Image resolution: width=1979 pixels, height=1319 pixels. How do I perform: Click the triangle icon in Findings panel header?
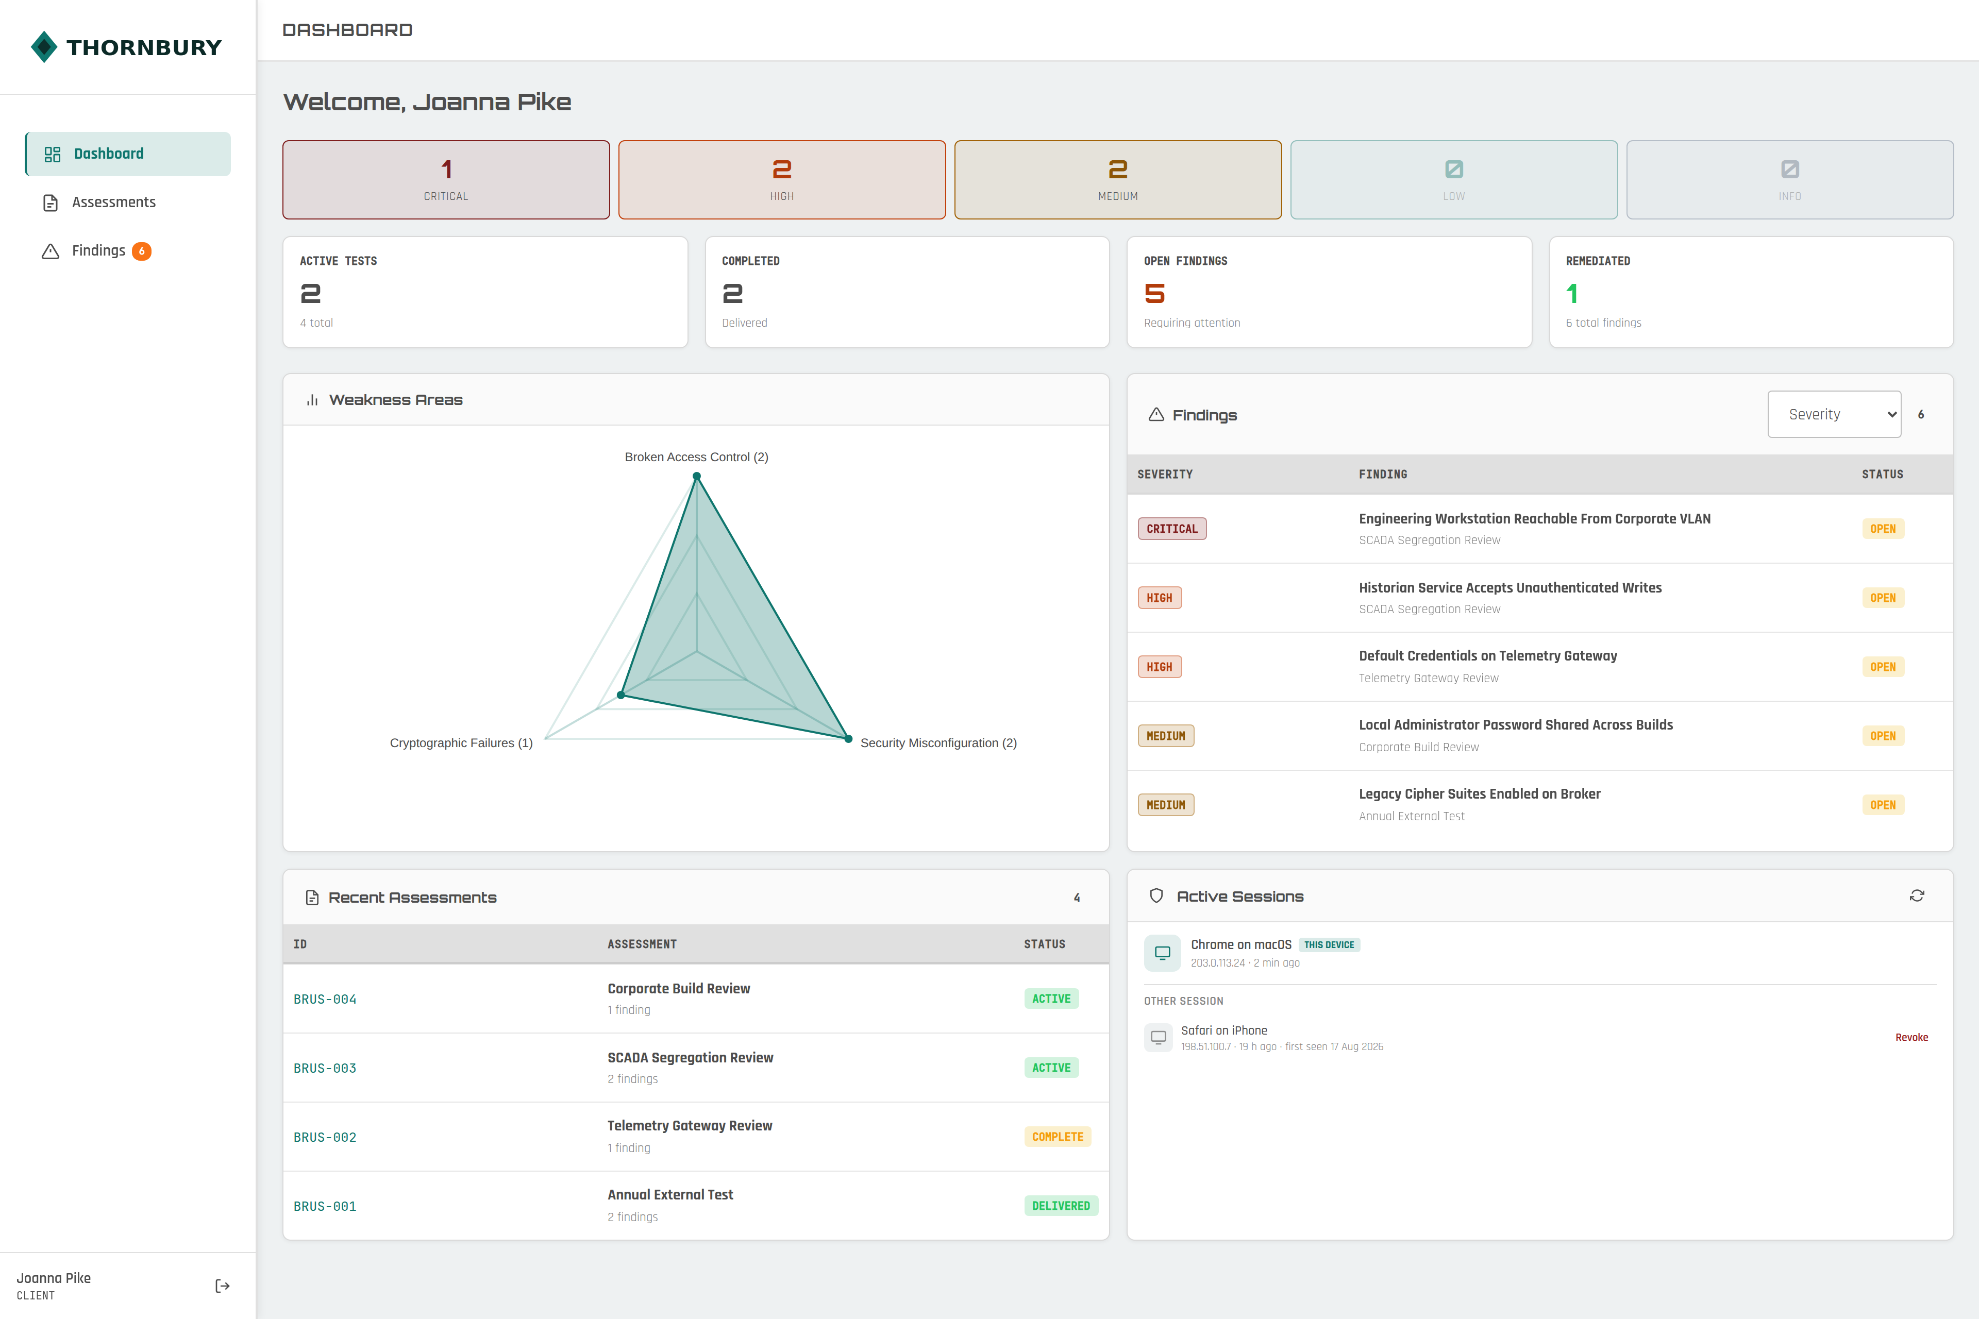point(1156,415)
